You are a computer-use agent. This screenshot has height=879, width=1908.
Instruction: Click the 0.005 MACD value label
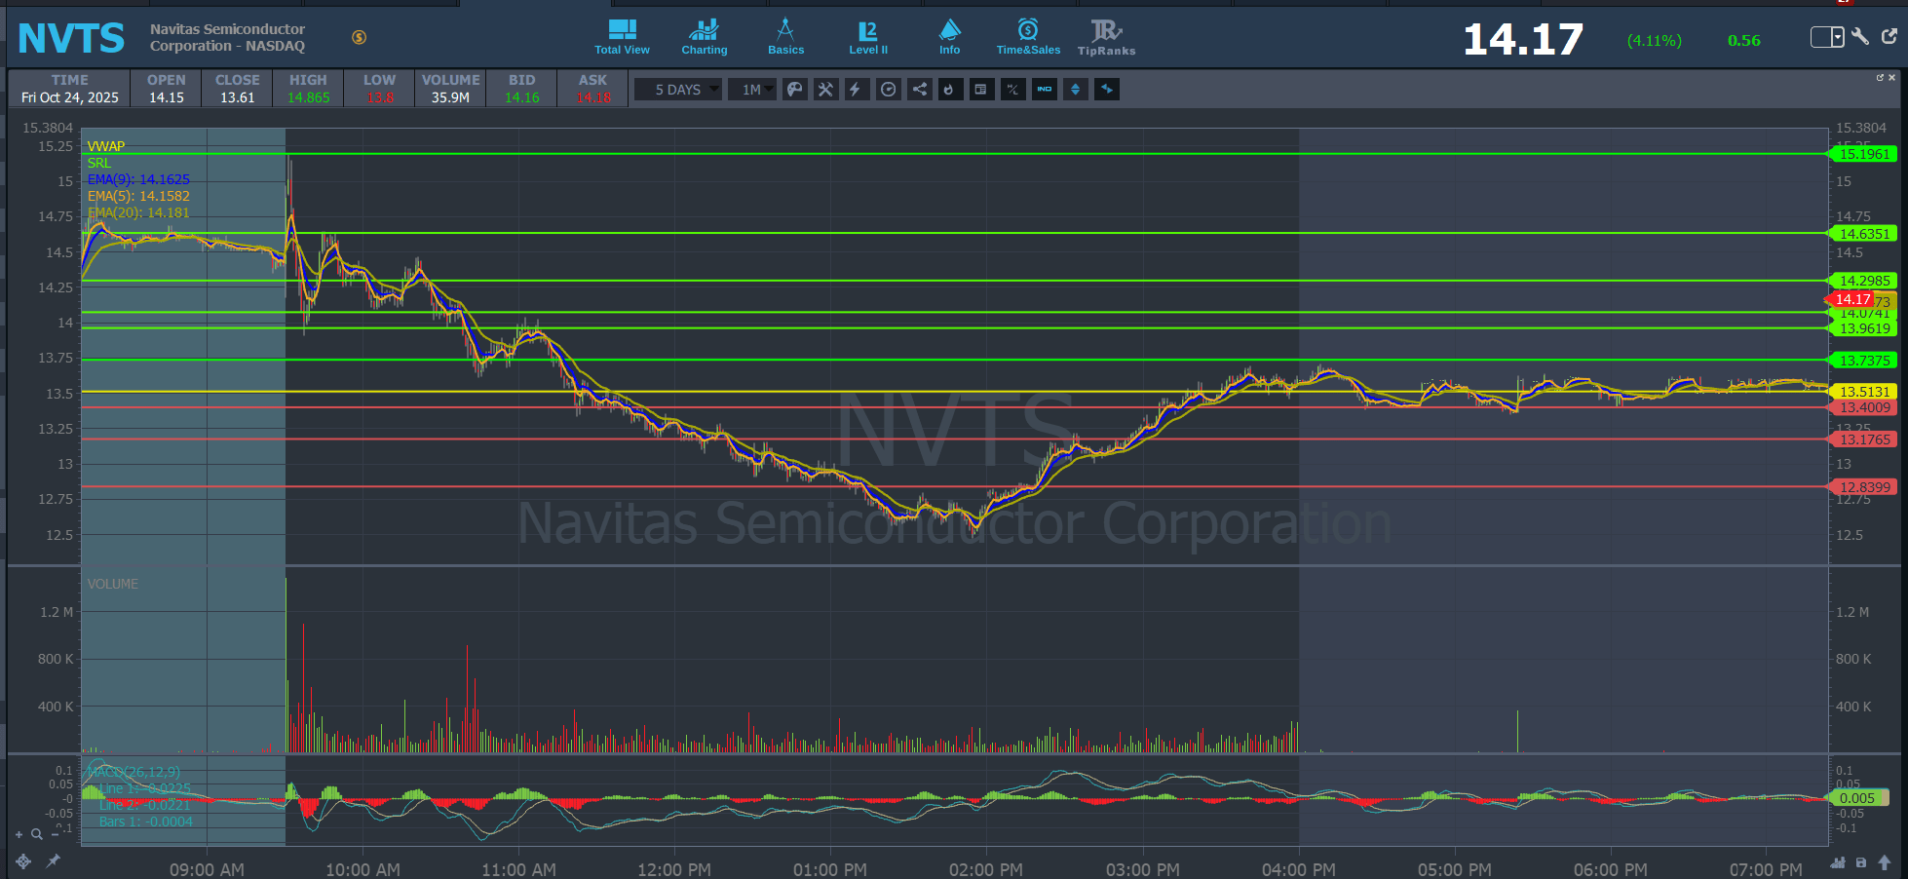tap(1857, 798)
